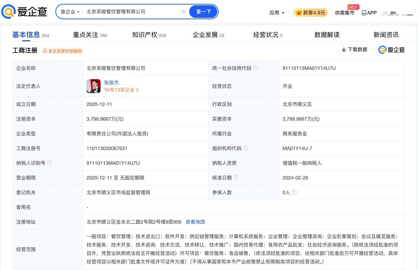Click the help icon next to 纳税人识别号
Image resolution: width=418 pixels, height=270 pixels.
(x=50, y=163)
